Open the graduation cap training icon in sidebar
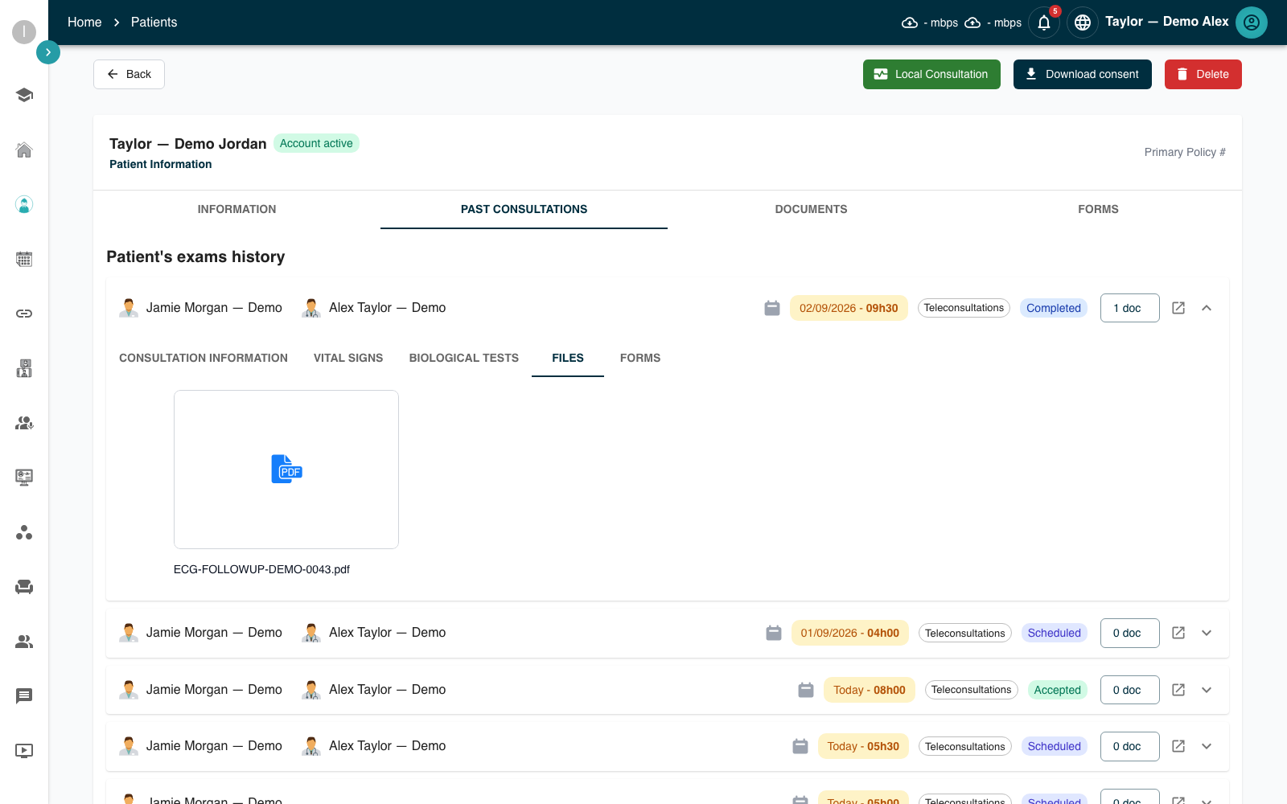Screen dimensions: 1287x804 (24, 95)
